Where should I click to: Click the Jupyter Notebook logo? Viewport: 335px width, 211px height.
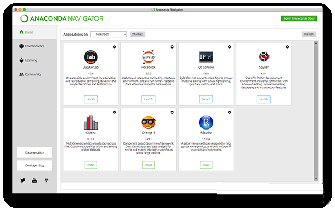click(149, 57)
